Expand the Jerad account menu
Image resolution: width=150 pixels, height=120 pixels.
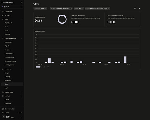(21, 117)
